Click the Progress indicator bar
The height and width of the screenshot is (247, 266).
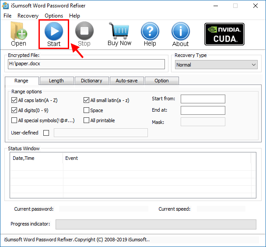[156, 224]
